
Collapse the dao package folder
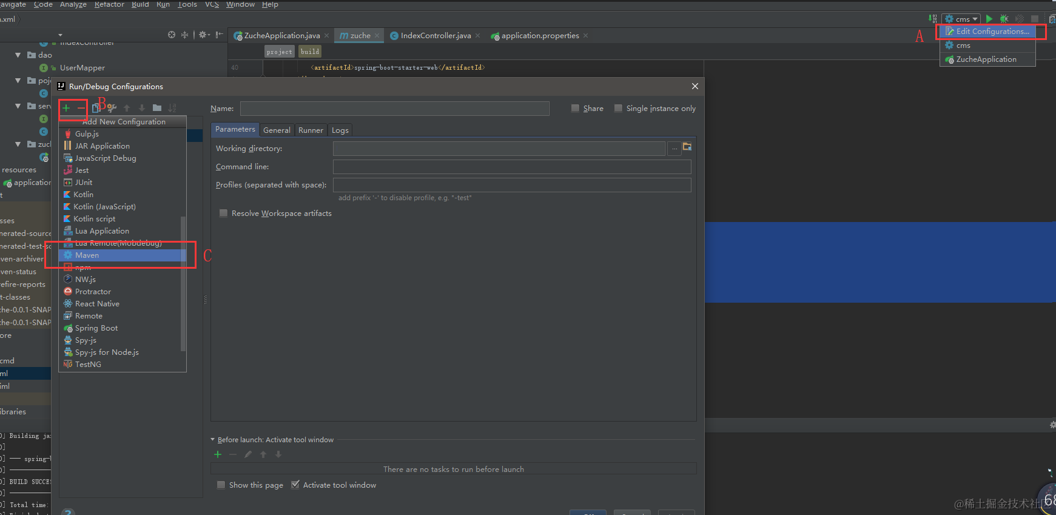(18, 55)
